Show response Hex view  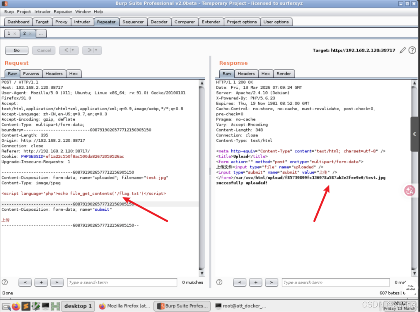click(x=265, y=74)
